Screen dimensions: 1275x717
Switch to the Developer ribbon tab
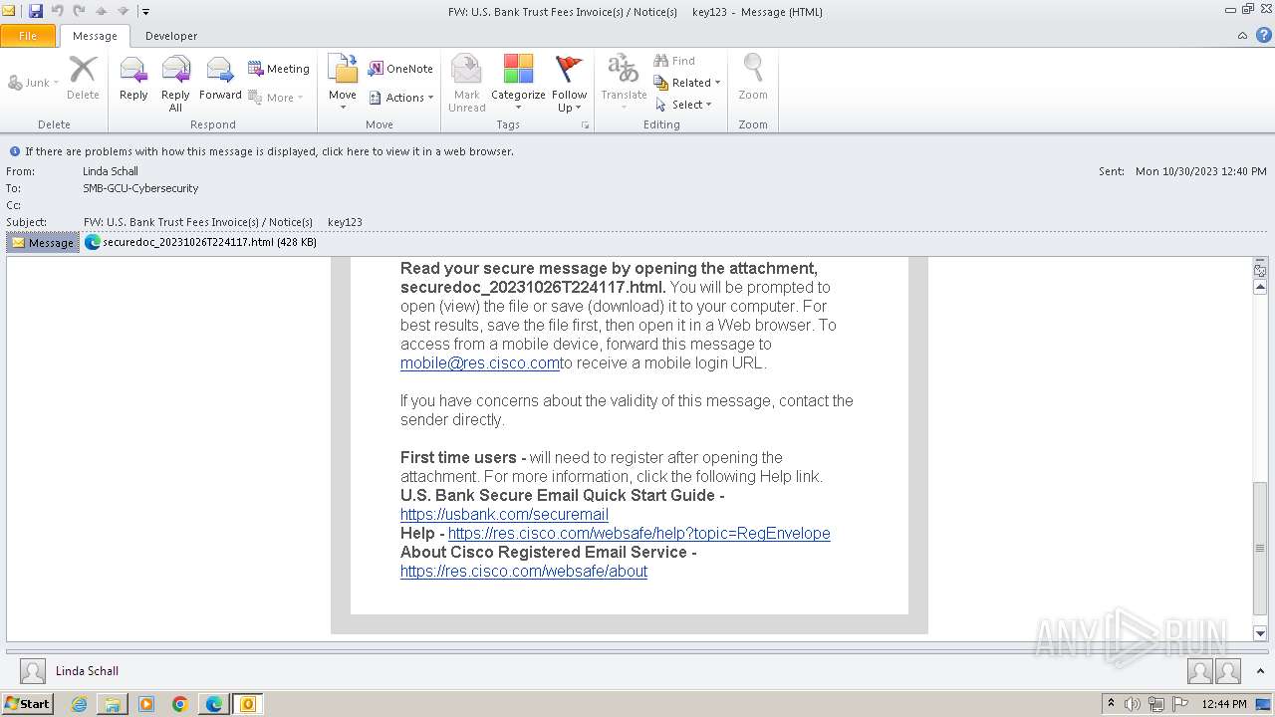[171, 36]
